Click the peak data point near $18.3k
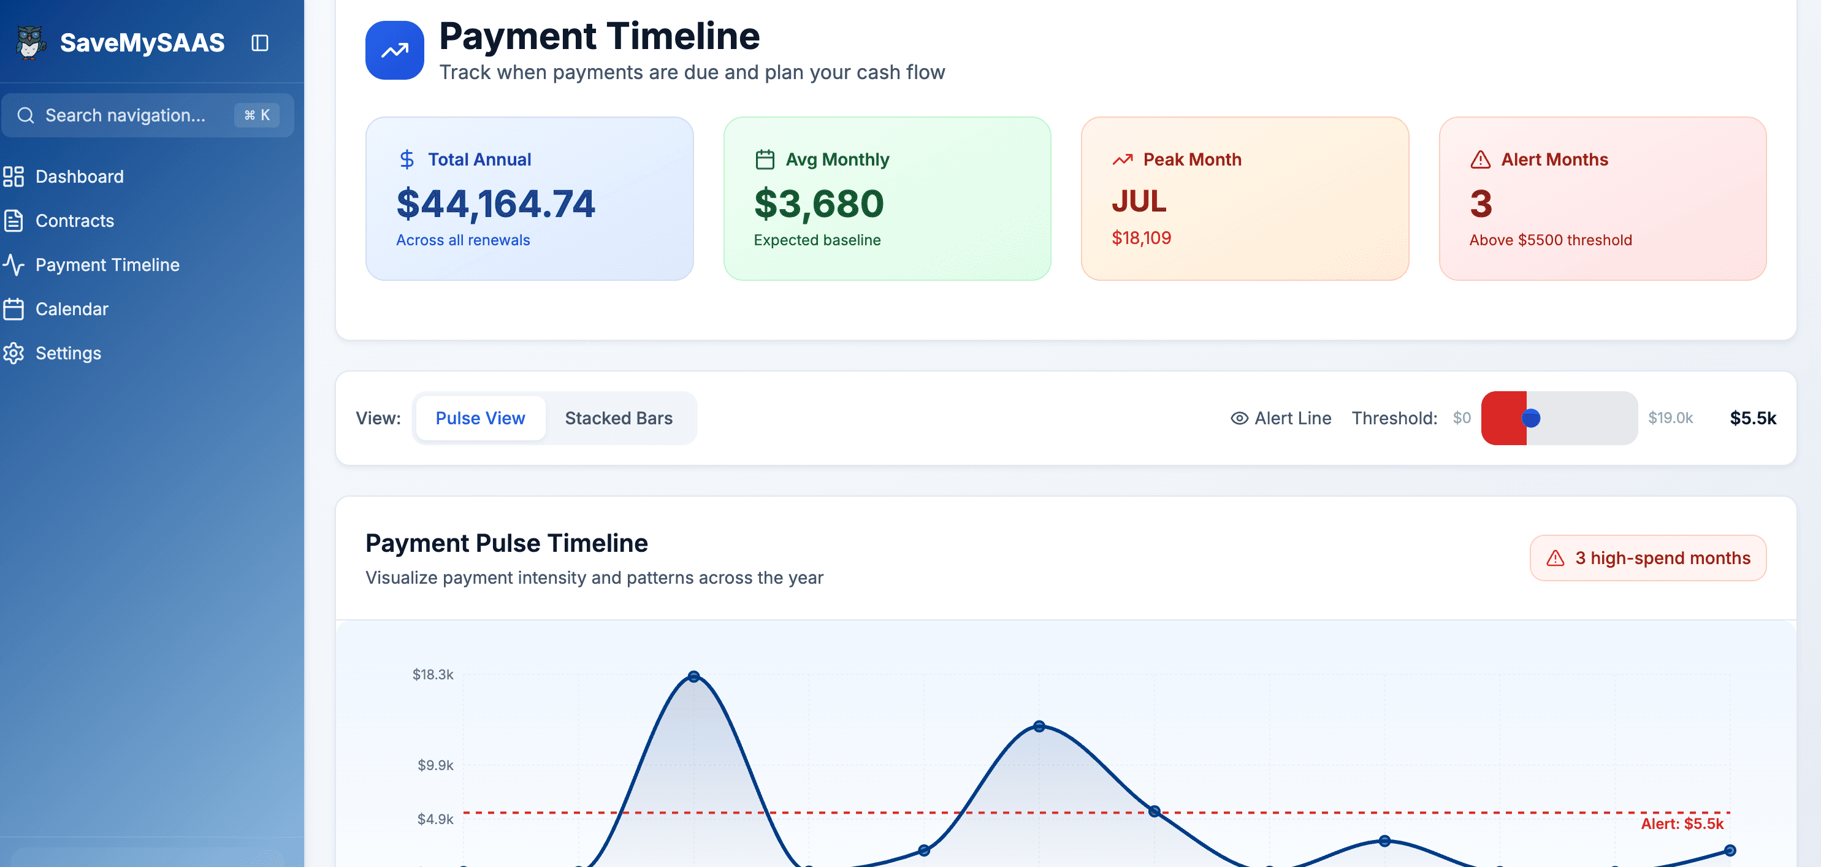1821x867 pixels. pyautogui.click(x=694, y=677)
